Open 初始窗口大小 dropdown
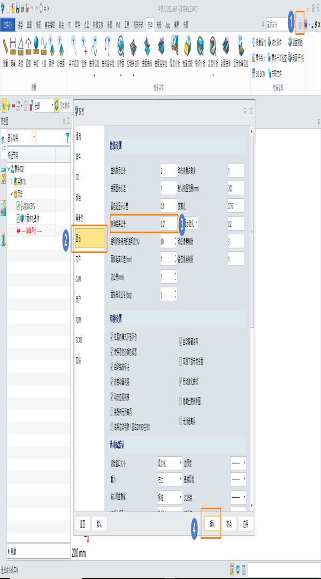This screenshot has height=579, width=321. point(170,463)
